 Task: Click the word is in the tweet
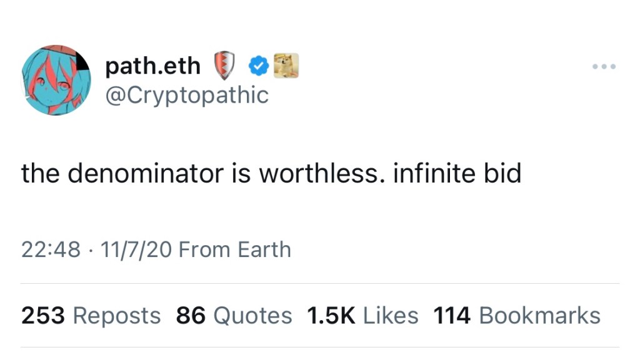coord(241,173)
